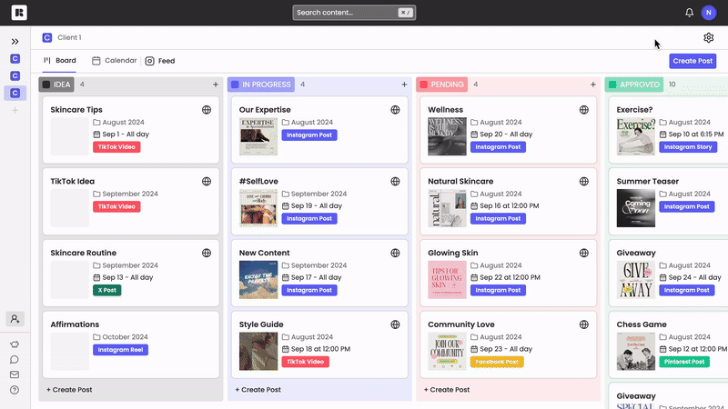Click globe icon on Skincare Tips card
The width and height of the screenshot is (728, 409).
207,110
